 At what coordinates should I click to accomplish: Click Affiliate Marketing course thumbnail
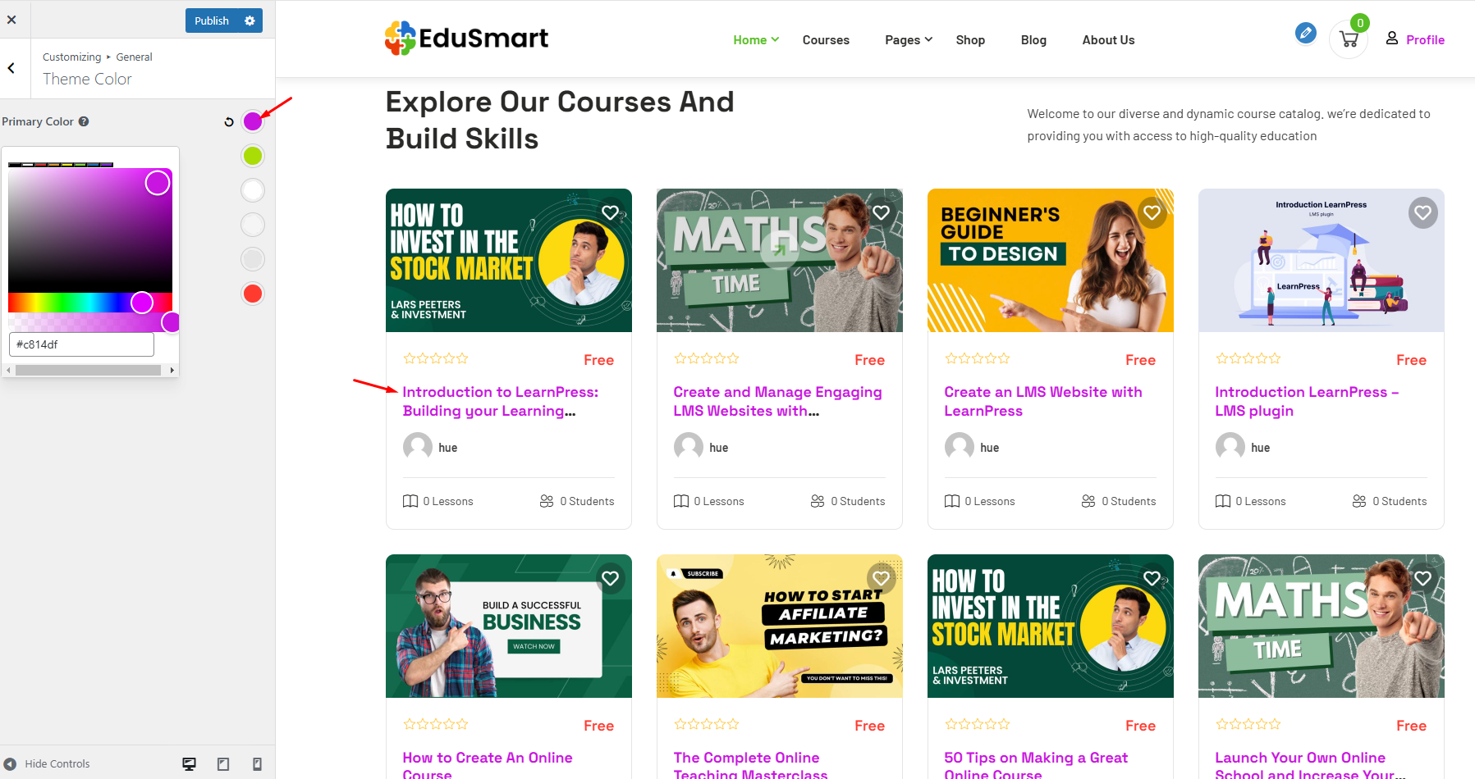pos(779,626)
